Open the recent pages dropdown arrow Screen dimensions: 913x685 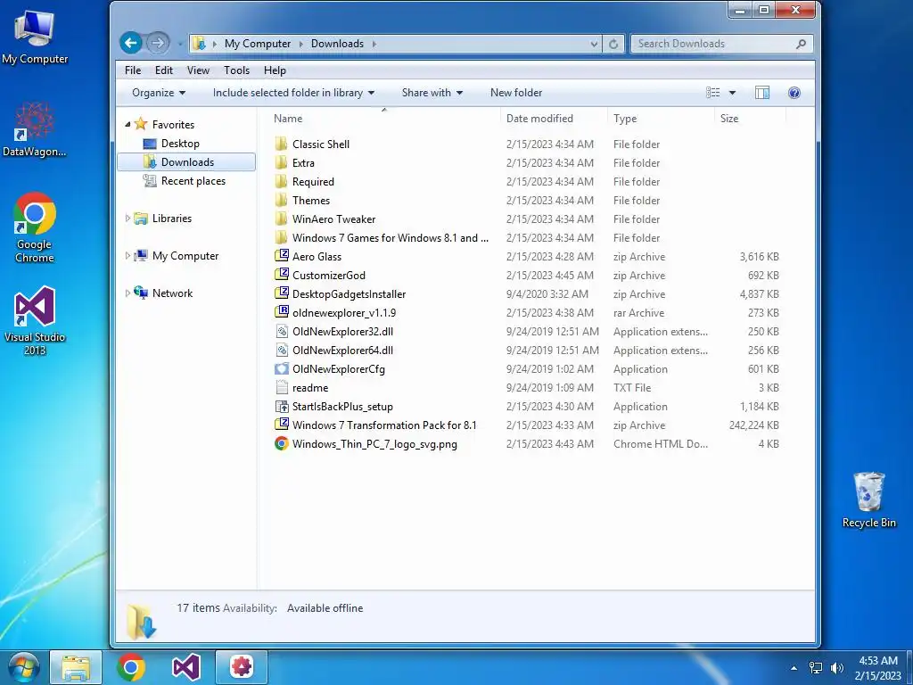pos(180,44)
